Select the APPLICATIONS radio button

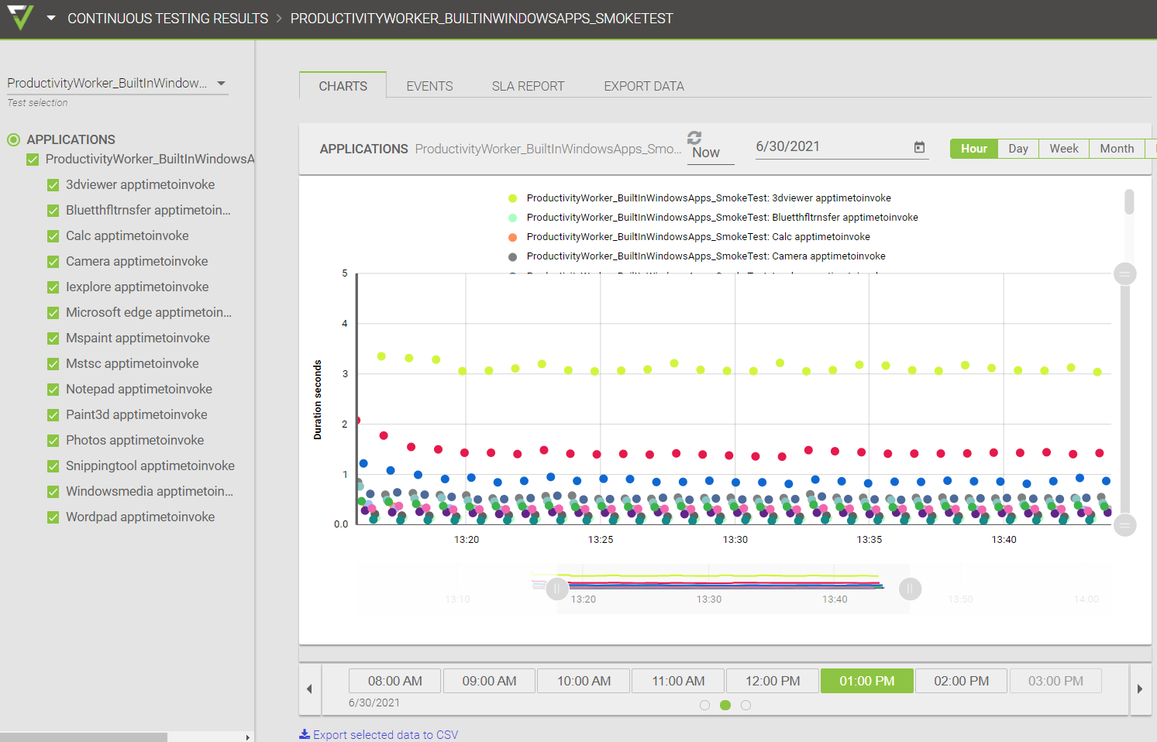click(x=14, y=139)
